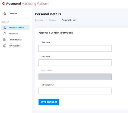This screenshot has height=113, width=128.
Task: Click Personal Details breadcrumb text
Action: 69,20
